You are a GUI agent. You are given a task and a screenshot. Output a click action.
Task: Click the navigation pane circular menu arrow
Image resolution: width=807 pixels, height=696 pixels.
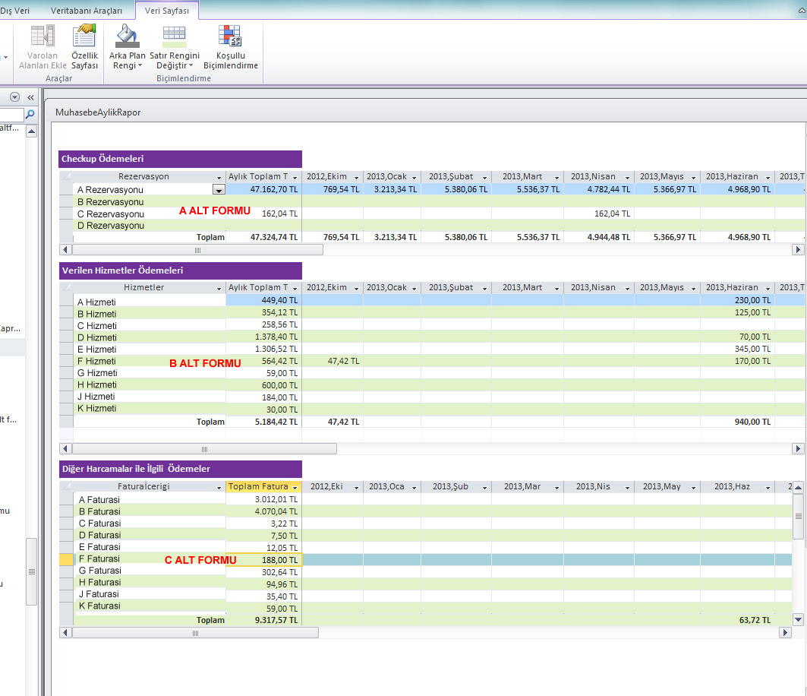pos(14,97)
